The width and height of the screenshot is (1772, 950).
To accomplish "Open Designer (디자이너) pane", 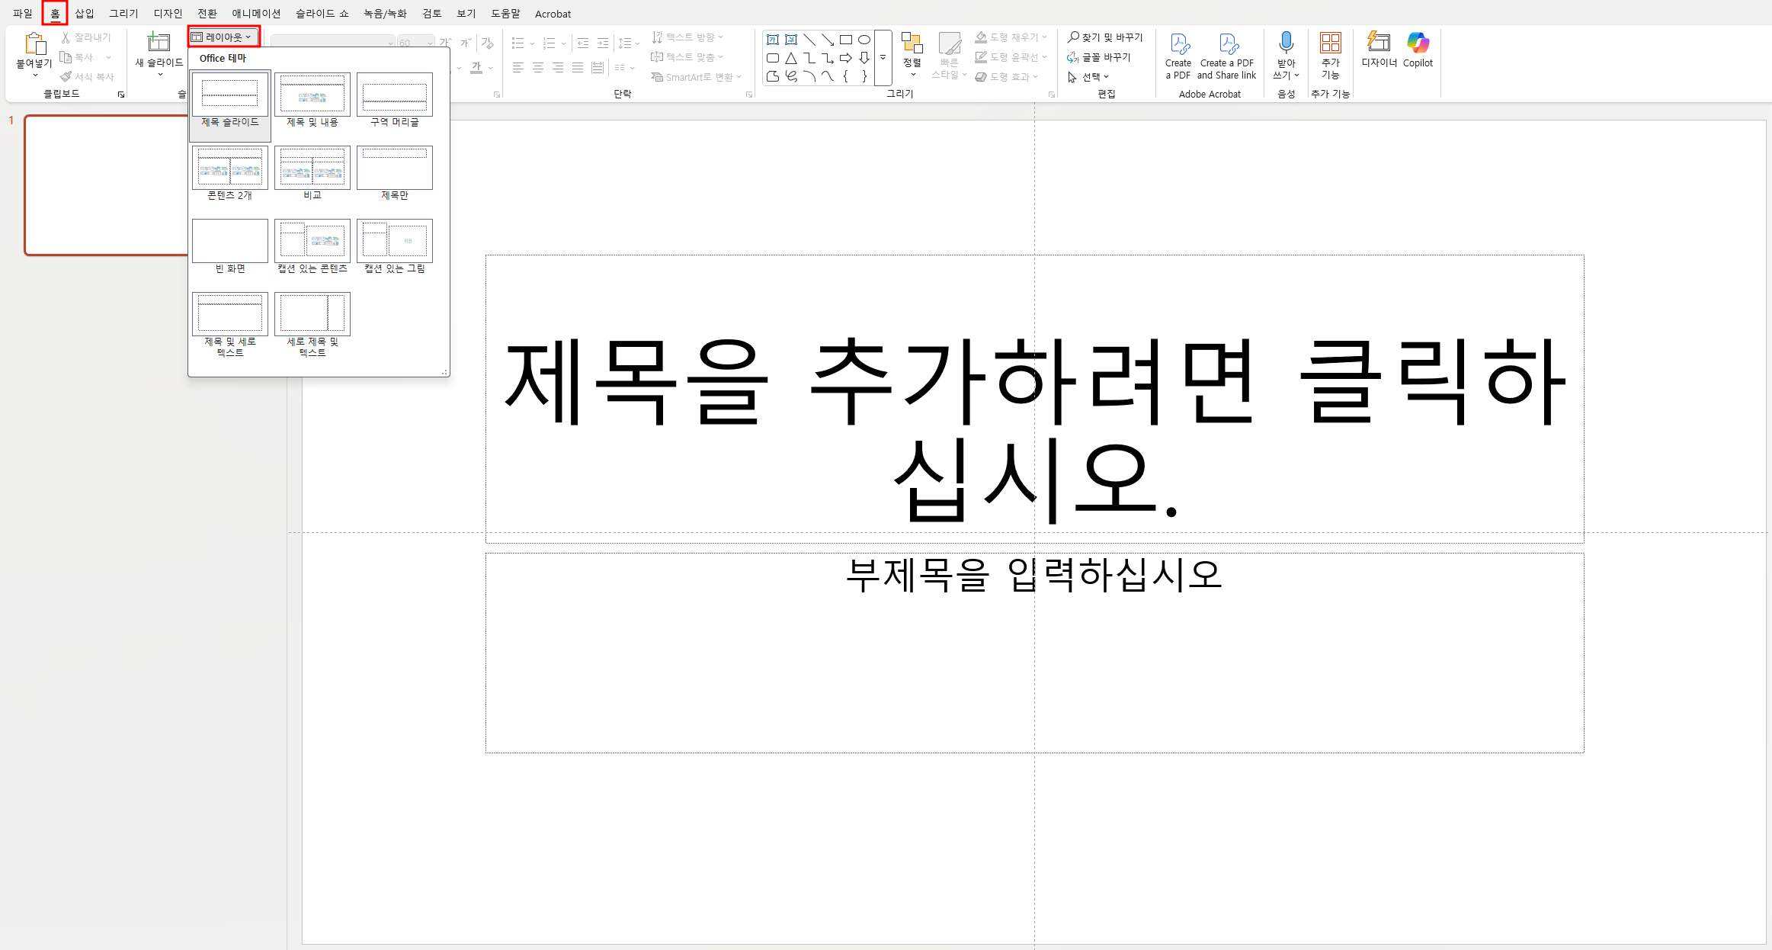I will 1379,43.
